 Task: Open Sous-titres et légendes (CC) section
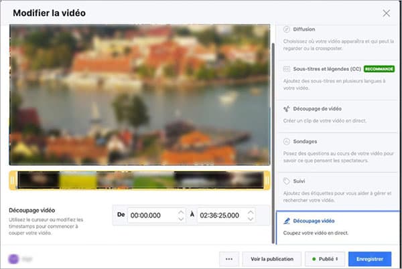pyautogui.click(x=338, y=80)
